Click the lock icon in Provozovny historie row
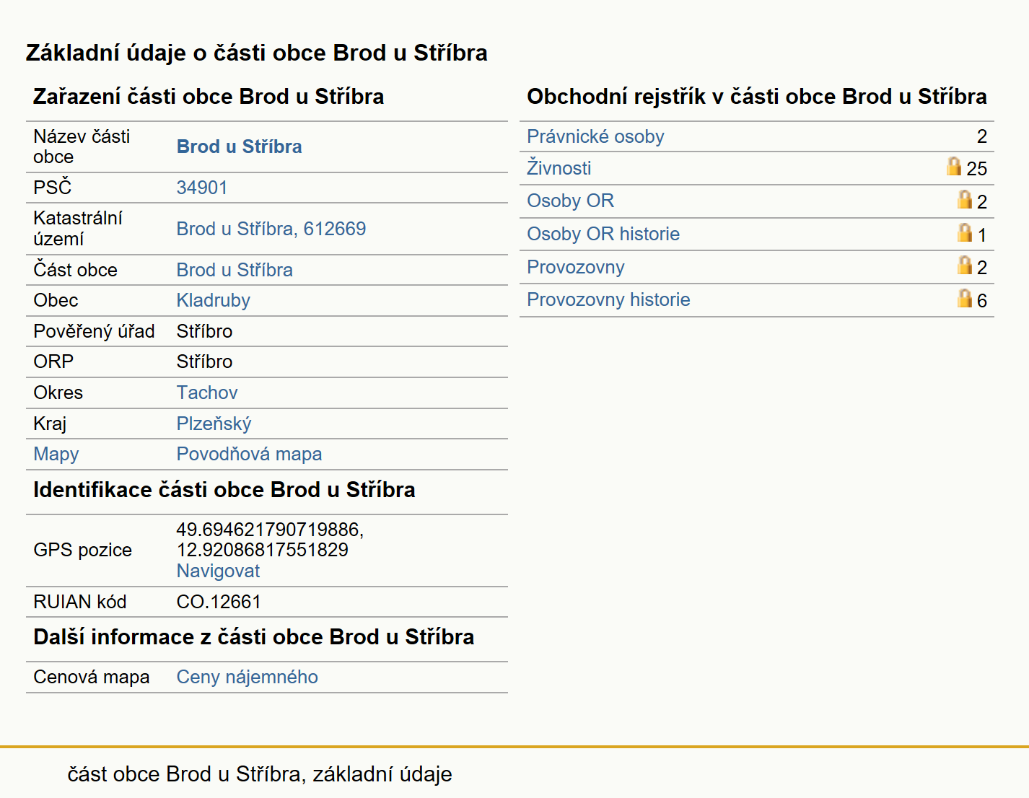1029x798 pixels. [965, 298]
